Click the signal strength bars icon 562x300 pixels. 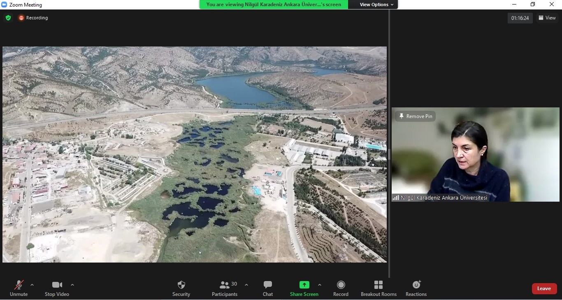tap(396, 198)
